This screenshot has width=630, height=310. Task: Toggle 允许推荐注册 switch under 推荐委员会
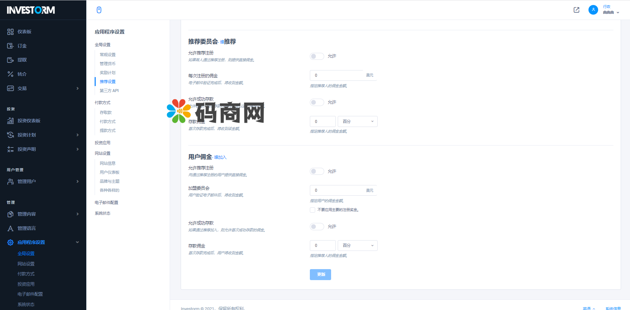pyautogui.click(x=317, y=56)
